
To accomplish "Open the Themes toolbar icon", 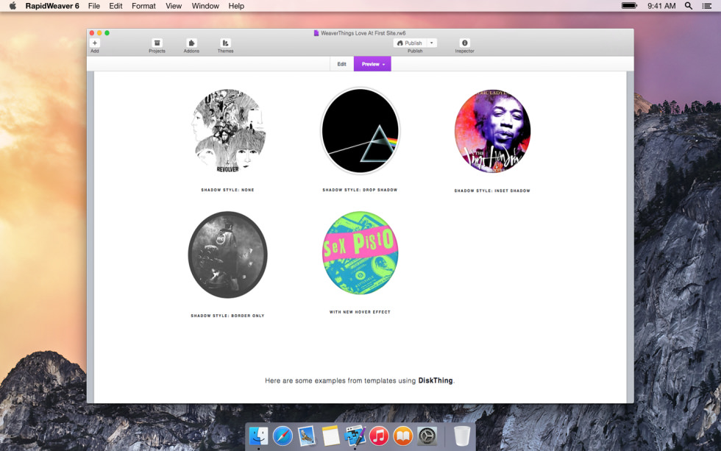I will tap(225, 43).
